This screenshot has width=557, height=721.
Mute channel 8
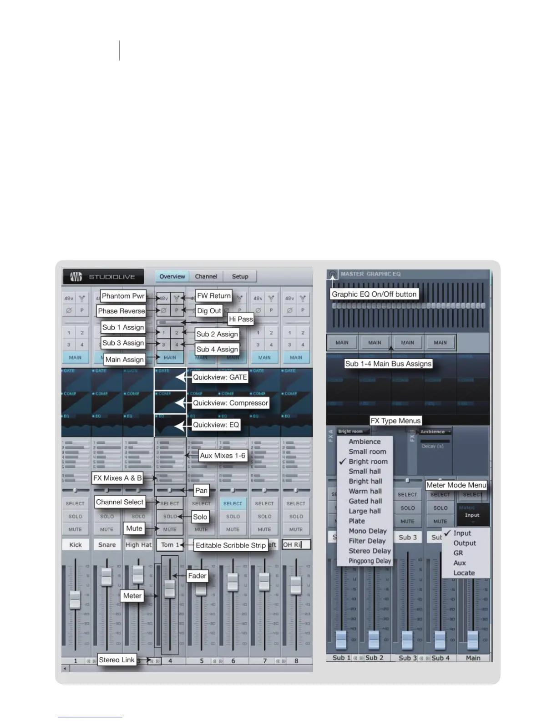point(296,529)
